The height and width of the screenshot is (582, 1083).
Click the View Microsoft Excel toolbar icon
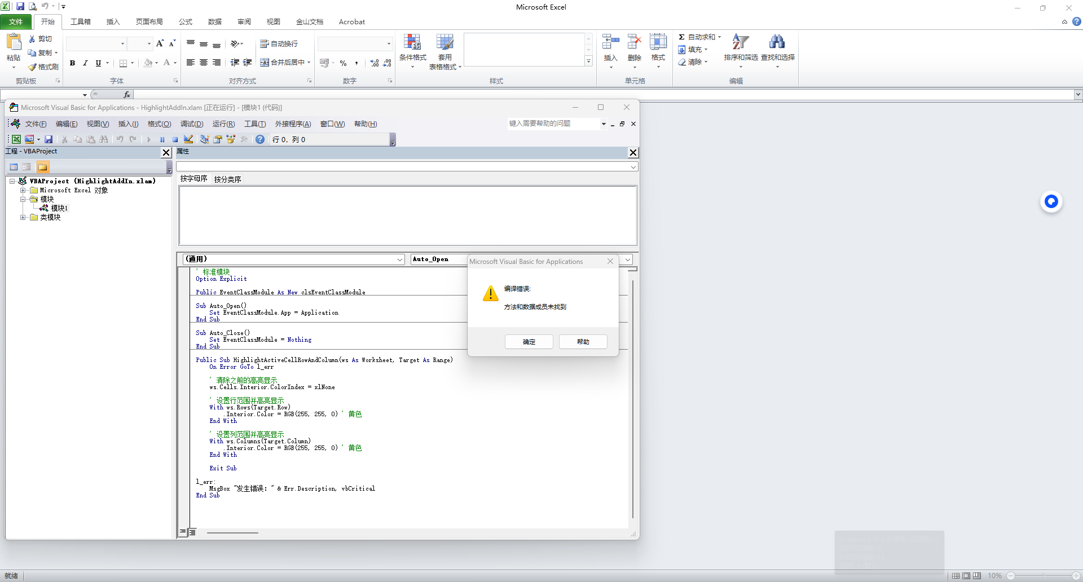pyautogui.click(x=16, y=139)
